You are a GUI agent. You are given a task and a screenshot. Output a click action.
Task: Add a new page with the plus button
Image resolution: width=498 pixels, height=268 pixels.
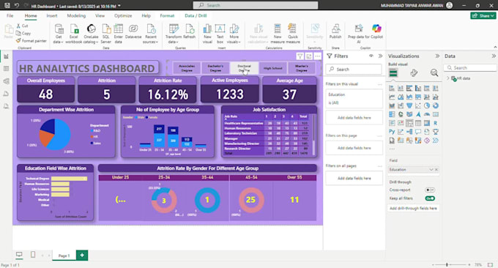point(82,255)
